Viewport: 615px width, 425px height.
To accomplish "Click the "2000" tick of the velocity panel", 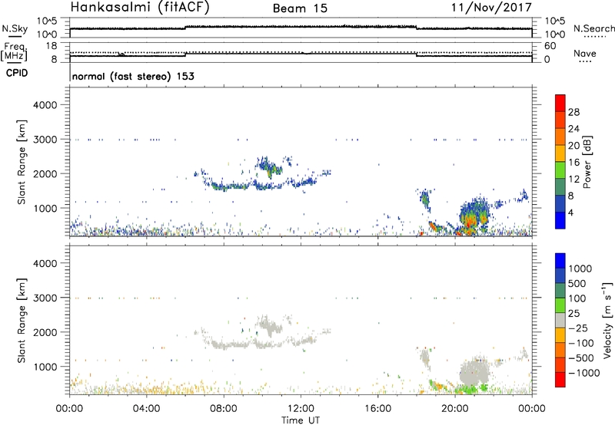I will tap(45, 332).
